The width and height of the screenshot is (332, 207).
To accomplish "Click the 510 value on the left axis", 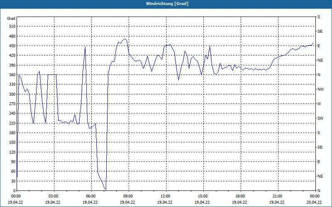I will click(x=12, y=26).
